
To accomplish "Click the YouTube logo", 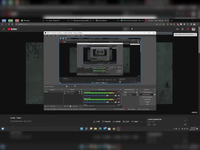I will (x=12, y=29).
